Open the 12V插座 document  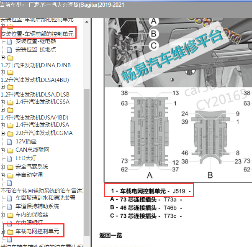26,141
